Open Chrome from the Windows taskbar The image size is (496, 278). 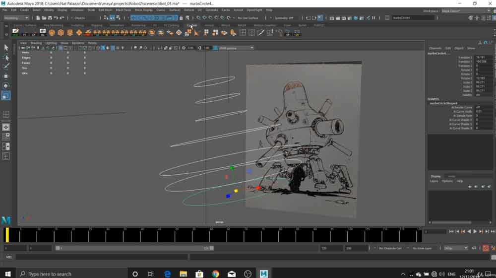(x=215, y=274)
